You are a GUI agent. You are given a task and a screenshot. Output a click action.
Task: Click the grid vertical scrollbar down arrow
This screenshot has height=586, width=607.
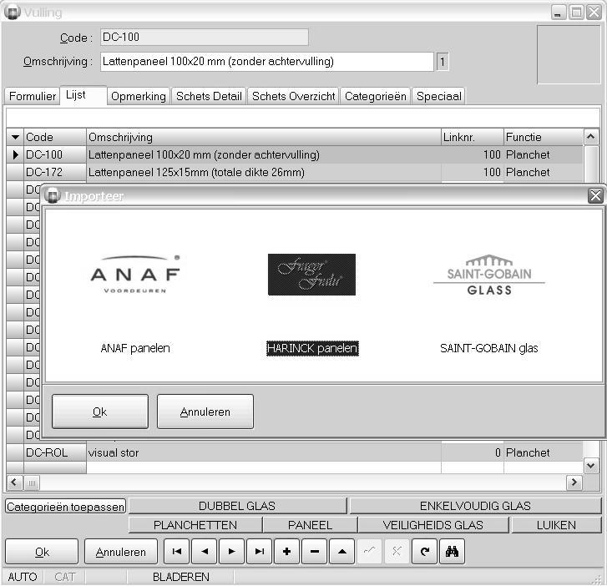tap(591, 465)
